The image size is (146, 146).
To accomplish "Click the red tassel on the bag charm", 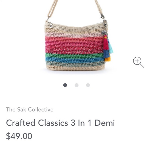I will click(106, 43).
